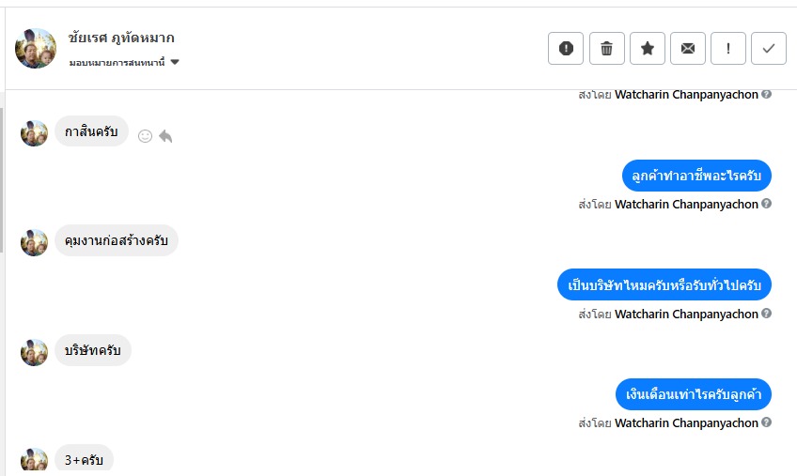Viewport: 797px width, 476px height.
Task: Star this conversation as follow-up
Action: tap(648, 49)
